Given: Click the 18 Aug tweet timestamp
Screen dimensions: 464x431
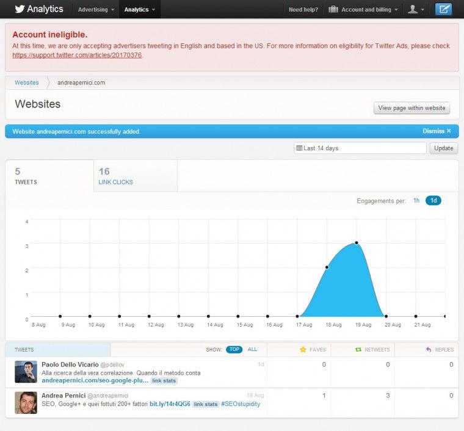Looking at the screenshot, I should [255, 395].
